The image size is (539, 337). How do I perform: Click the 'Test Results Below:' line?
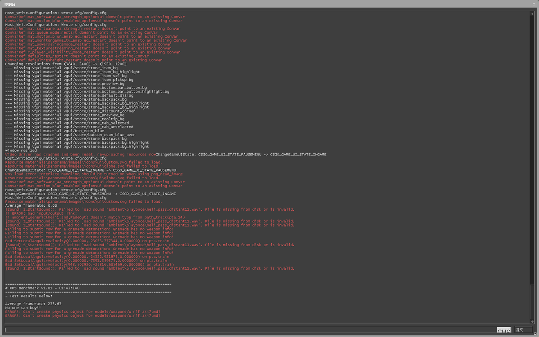click(29, 296)
